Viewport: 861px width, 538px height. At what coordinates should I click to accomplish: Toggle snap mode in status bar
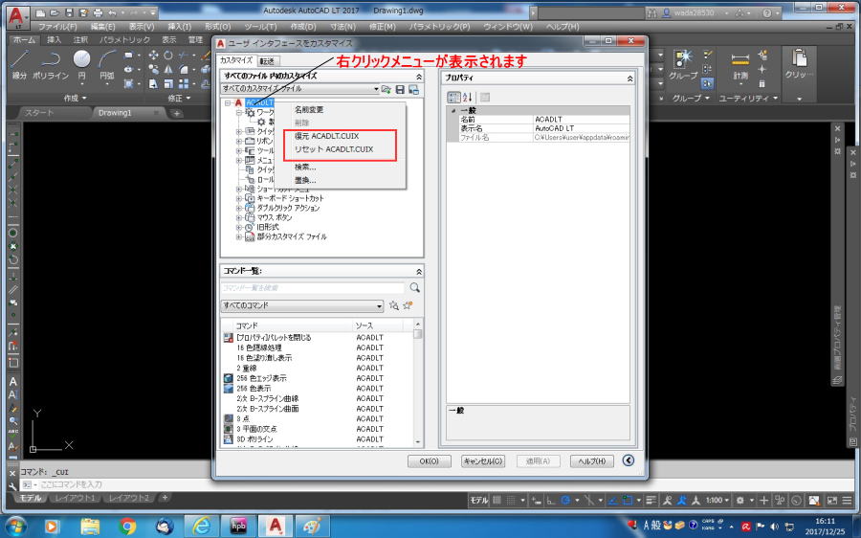coord(511,500)
